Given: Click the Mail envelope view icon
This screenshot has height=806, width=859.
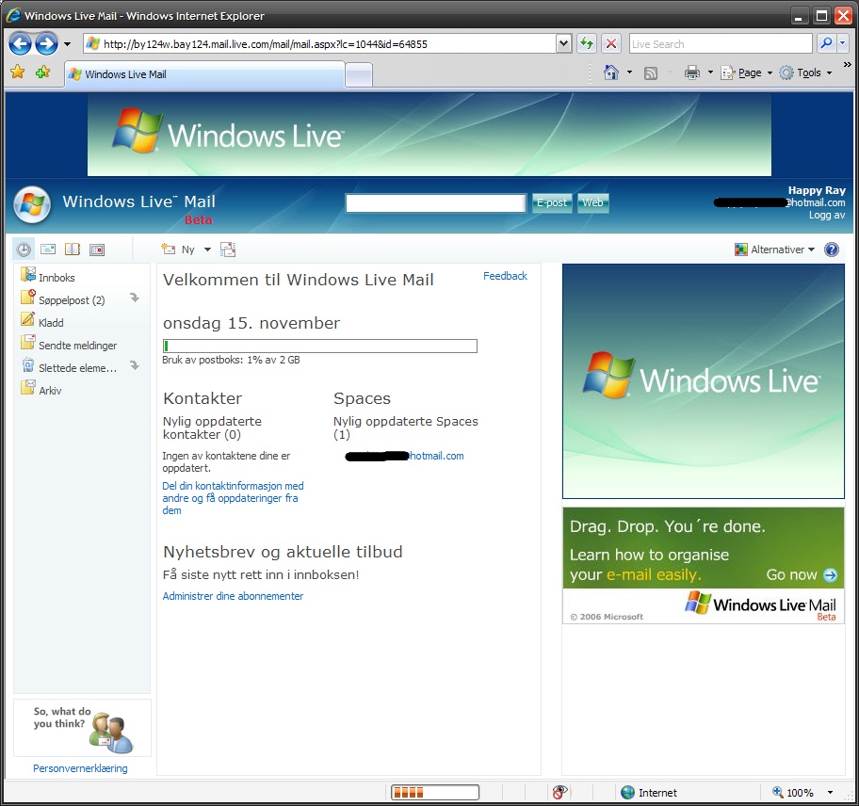Looking at the screenshot, I should (48, 250).
